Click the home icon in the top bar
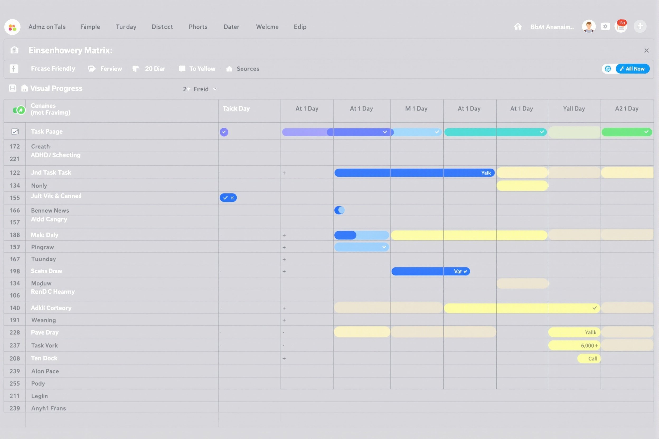Viewport: 659px width, 439px height. (x=518, y=27)
